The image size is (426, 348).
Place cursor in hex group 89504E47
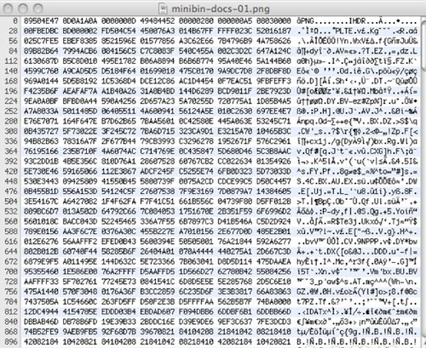[x=41, y=21]
